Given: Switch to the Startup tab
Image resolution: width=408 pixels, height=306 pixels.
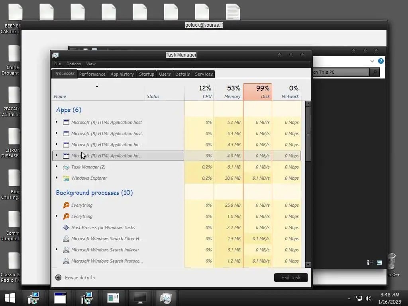Looking at the screenshot, I should pyautogui.click(x=147, y=74).
